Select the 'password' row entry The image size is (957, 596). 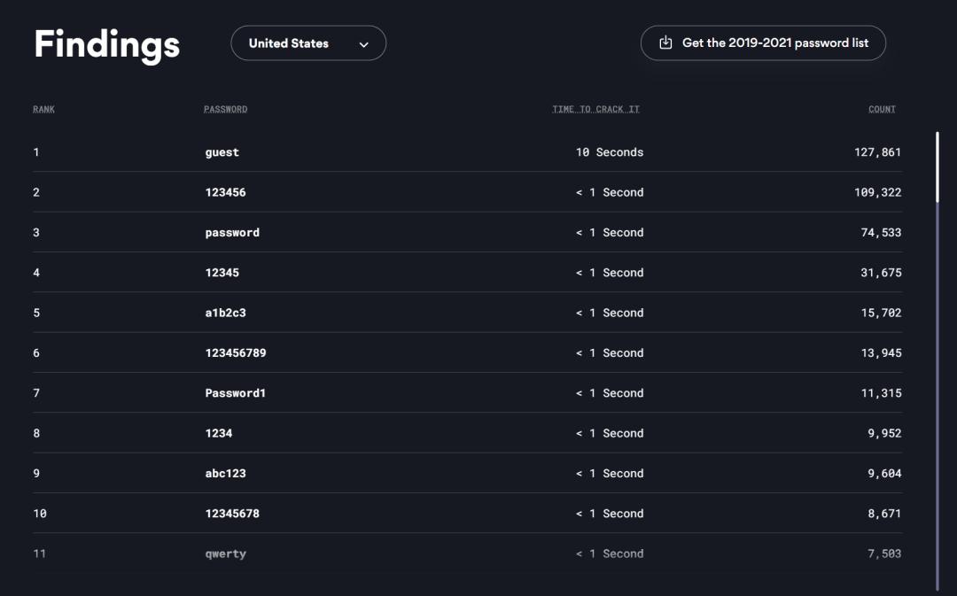232,233
